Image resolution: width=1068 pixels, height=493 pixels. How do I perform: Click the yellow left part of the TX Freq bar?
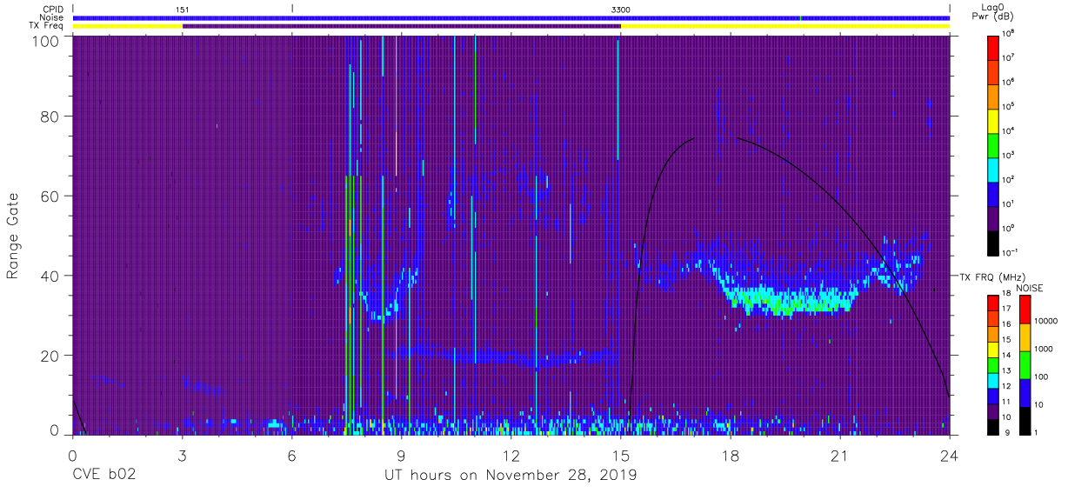point(127,26)
